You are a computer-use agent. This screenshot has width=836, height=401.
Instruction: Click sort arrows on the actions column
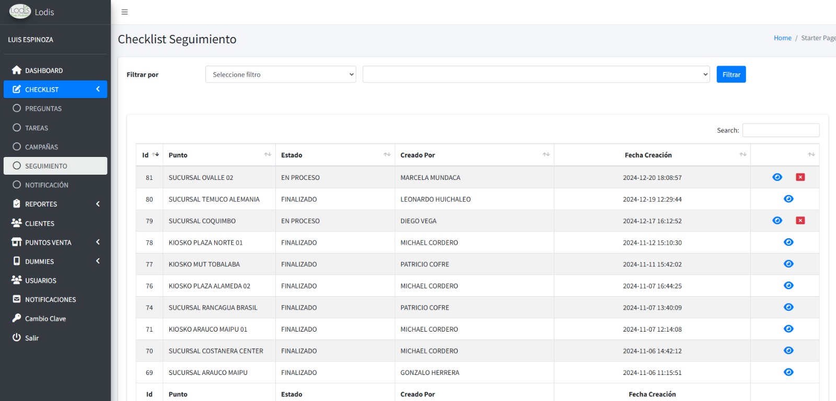pos(811,154)
